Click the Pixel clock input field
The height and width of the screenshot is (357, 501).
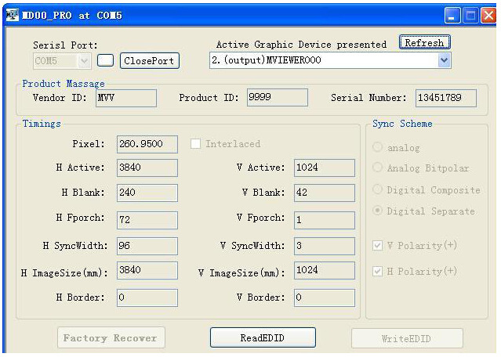[x=147, y=144]
